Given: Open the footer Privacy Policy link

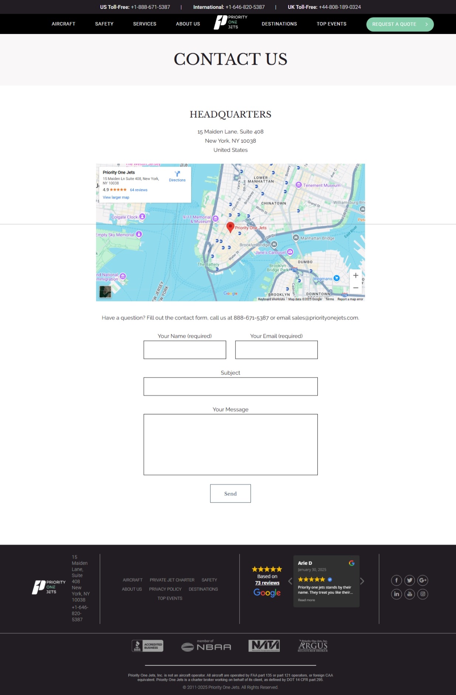Looking at the screenshot, I should [x=165, y=589].
